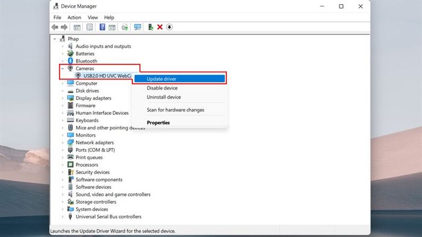Open the View menu
This screenshot has height=237, width=422.
pyautogui.click(x=93, y=17)
